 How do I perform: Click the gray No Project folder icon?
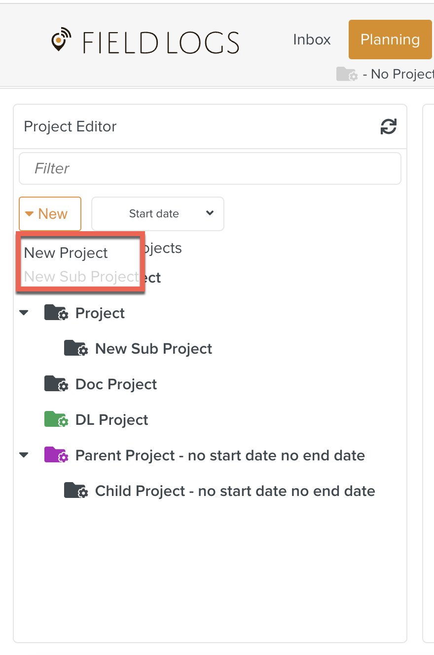coord(347,74)
